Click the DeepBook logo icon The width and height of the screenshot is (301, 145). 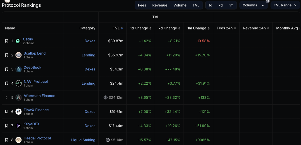click(x=19, y=69)
